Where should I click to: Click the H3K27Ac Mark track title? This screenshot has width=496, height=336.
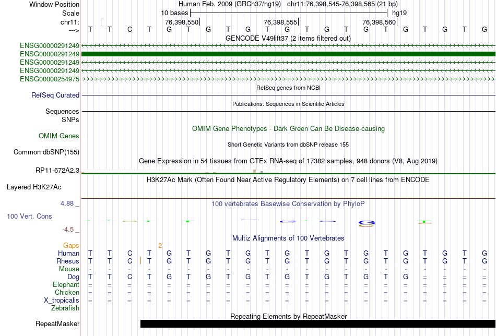288,180
